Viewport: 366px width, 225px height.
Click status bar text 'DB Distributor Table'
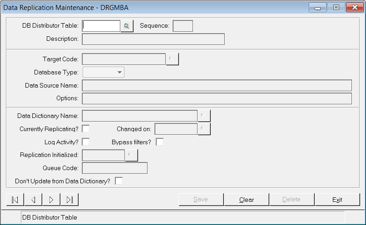[x=49, y=218]
